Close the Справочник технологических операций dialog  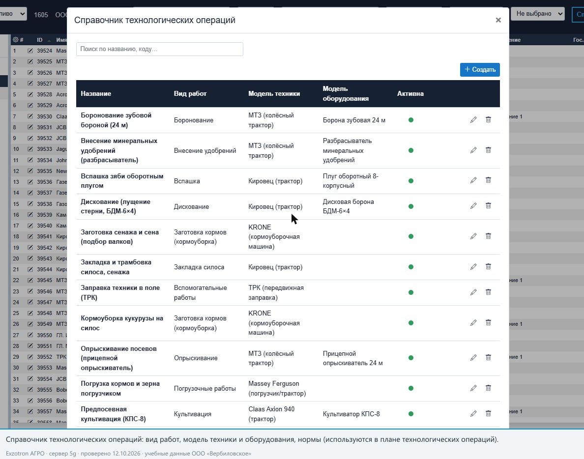(498, 20)
